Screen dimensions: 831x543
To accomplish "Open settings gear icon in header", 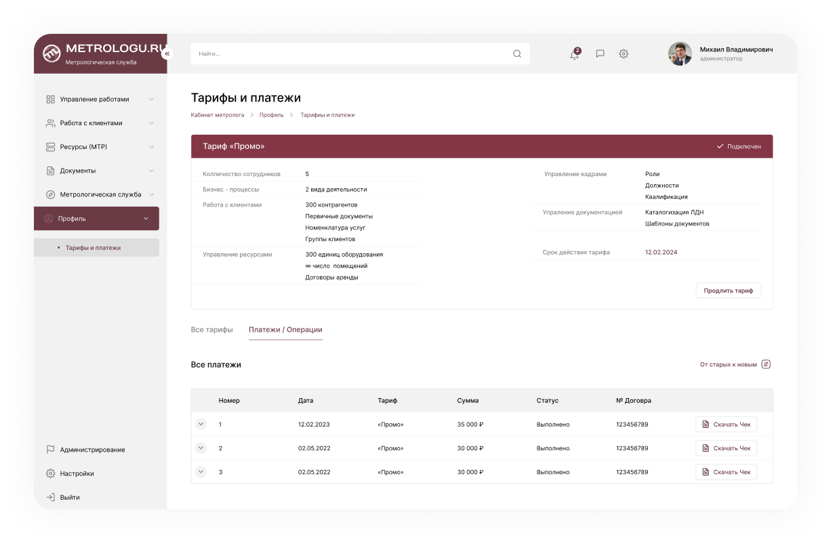I will pos(624,54).
